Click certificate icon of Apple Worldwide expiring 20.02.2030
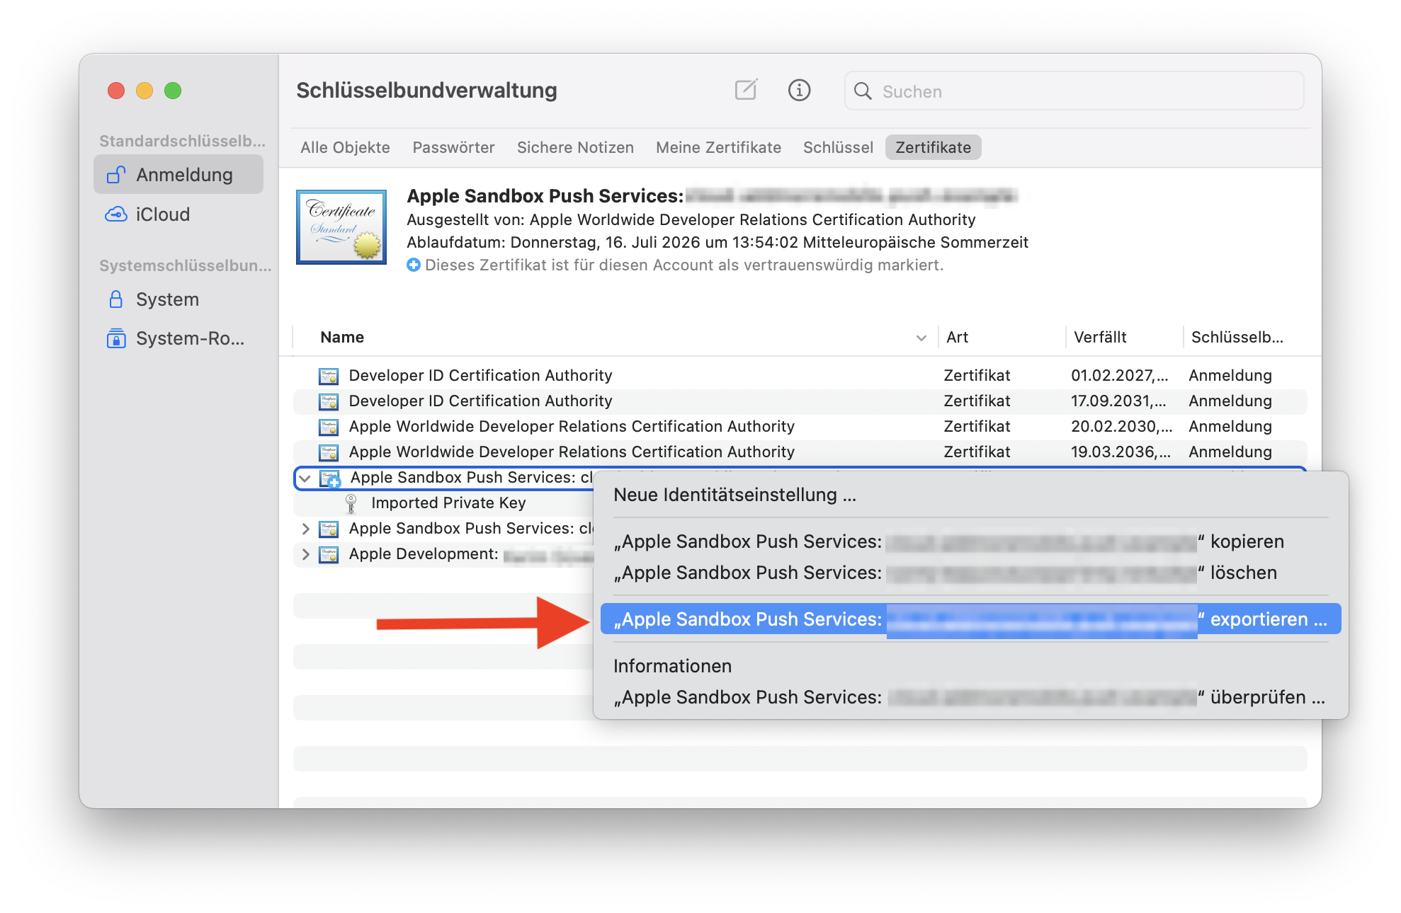The width and height of the screenshot is (1401, 913). [329, 426]
